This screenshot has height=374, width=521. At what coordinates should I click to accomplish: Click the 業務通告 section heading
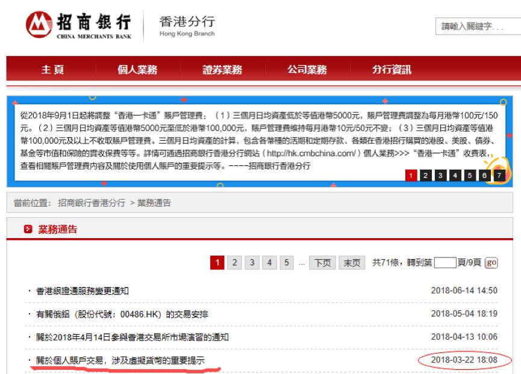point(57,229)
